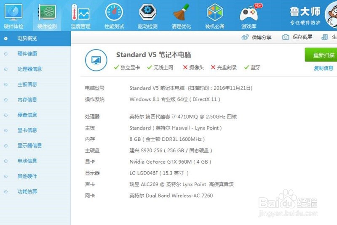Click the report icon right of 保存截屏
Viewport: 337px width, 225px height.
click(324, 37)
